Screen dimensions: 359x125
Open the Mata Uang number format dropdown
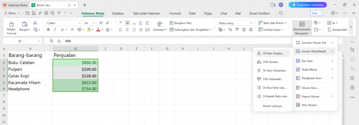[251, 23]
